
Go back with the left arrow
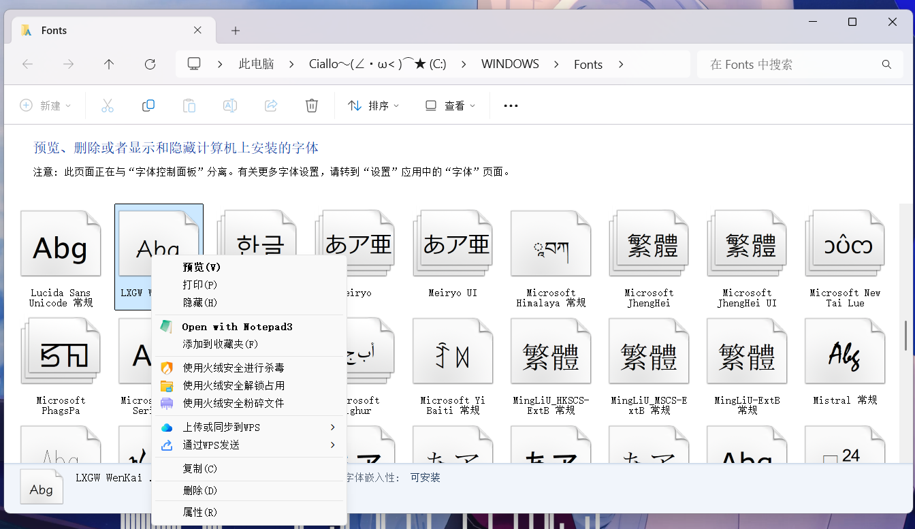click(x=28, y=64)
